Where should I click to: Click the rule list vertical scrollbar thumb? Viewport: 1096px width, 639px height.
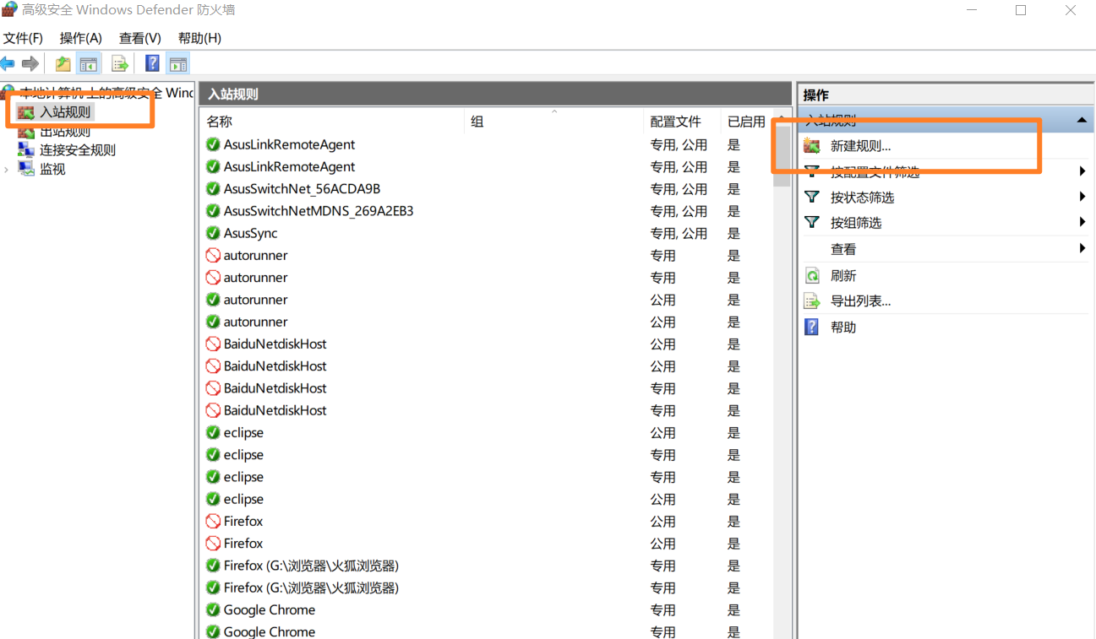click(782, 157)
